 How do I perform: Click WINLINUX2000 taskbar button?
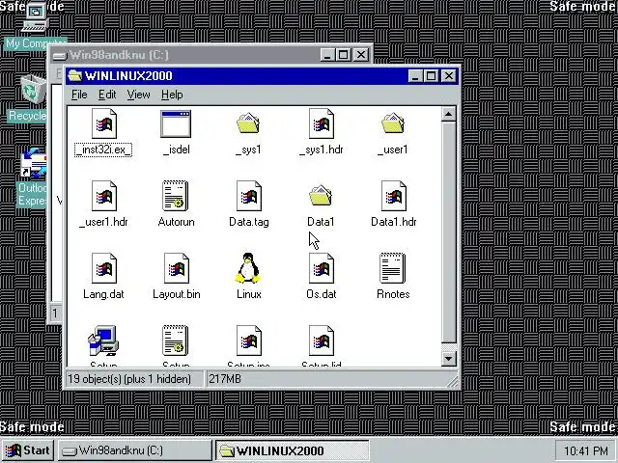[x=292, y=450]
